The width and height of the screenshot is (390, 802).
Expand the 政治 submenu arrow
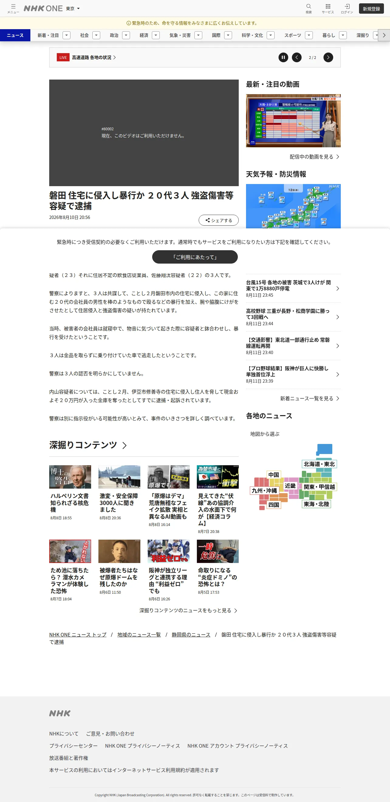(x=126, y=35)
